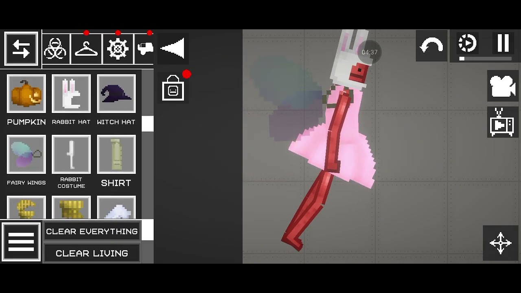The height and width of the screenshot is (293, 521).
Task: Click the PUMPKIN label
Action: tap(26, 122)
